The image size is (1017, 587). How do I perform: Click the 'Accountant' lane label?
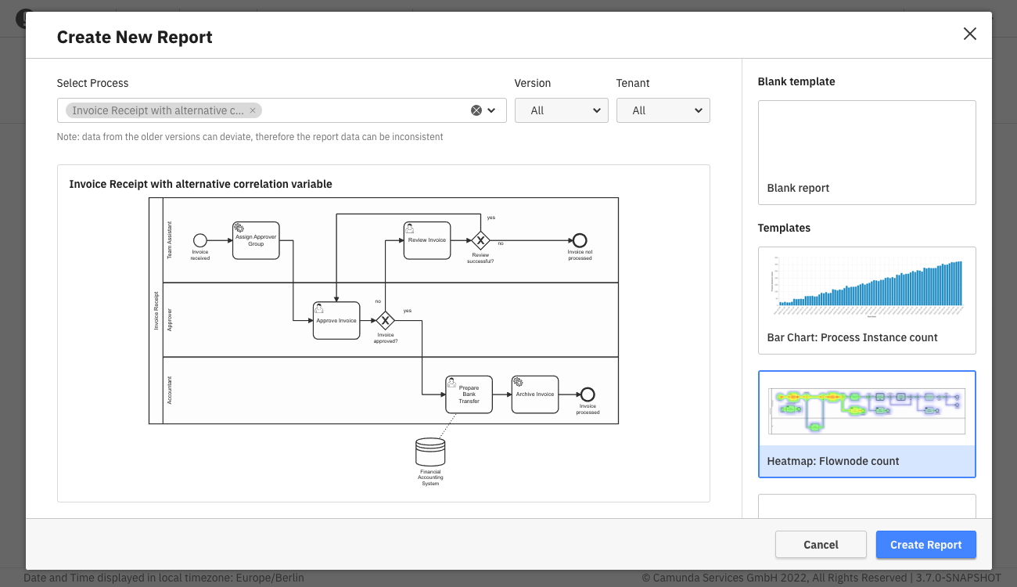(x=170, y=391)
